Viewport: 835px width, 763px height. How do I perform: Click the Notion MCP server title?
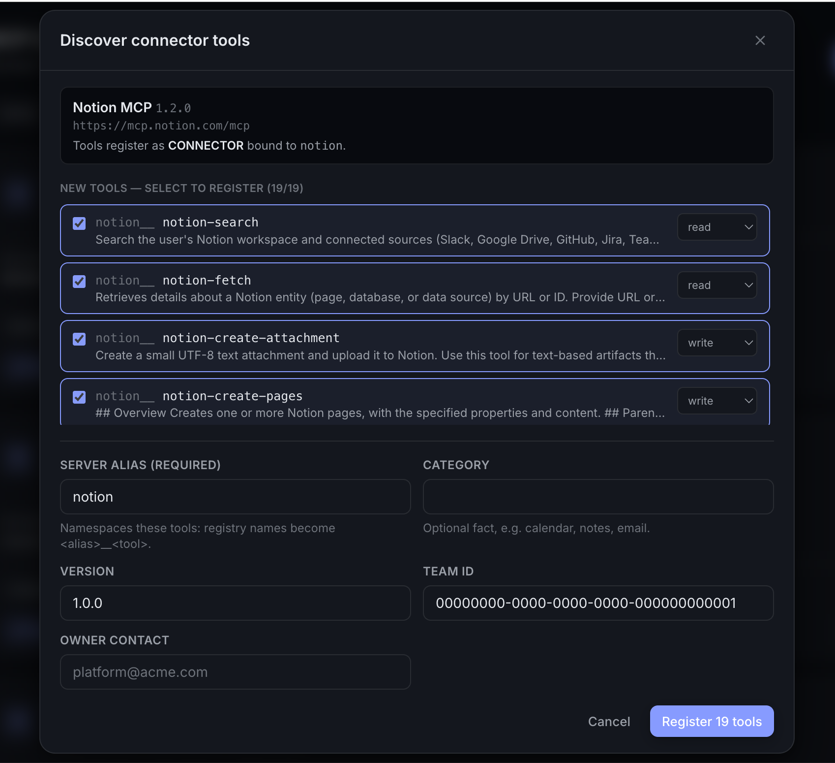pyautogui.click(x=112, y=107)
